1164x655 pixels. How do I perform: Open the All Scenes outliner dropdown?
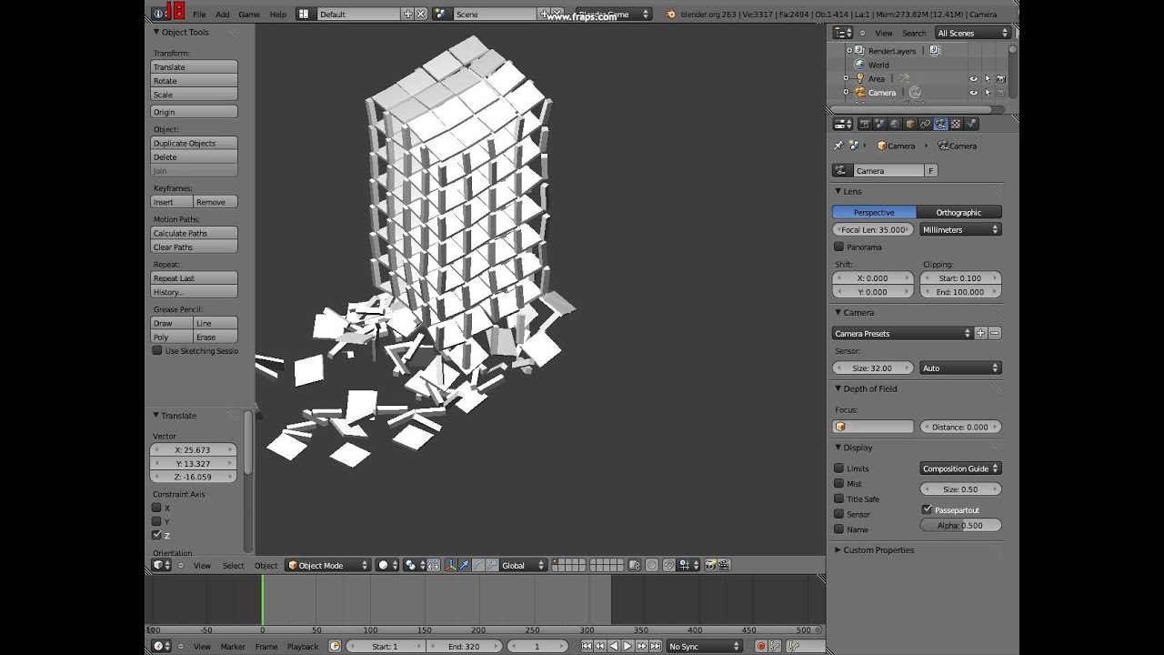[973, 33]
